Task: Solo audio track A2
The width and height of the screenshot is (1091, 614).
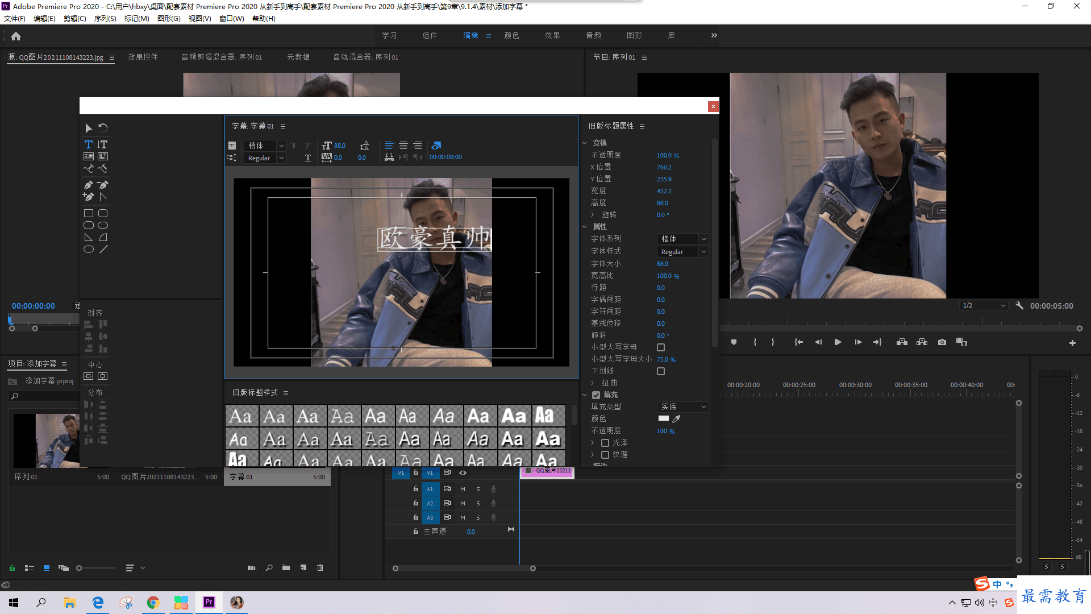Action: (478, 503)
